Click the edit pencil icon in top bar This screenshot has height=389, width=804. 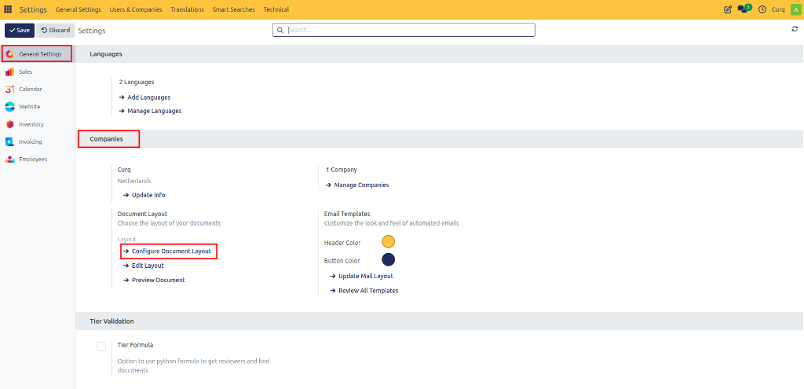728,9
